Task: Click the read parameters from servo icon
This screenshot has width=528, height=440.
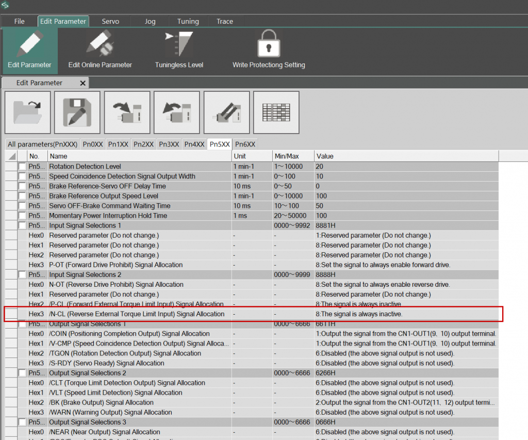Action: pos(177,112)
